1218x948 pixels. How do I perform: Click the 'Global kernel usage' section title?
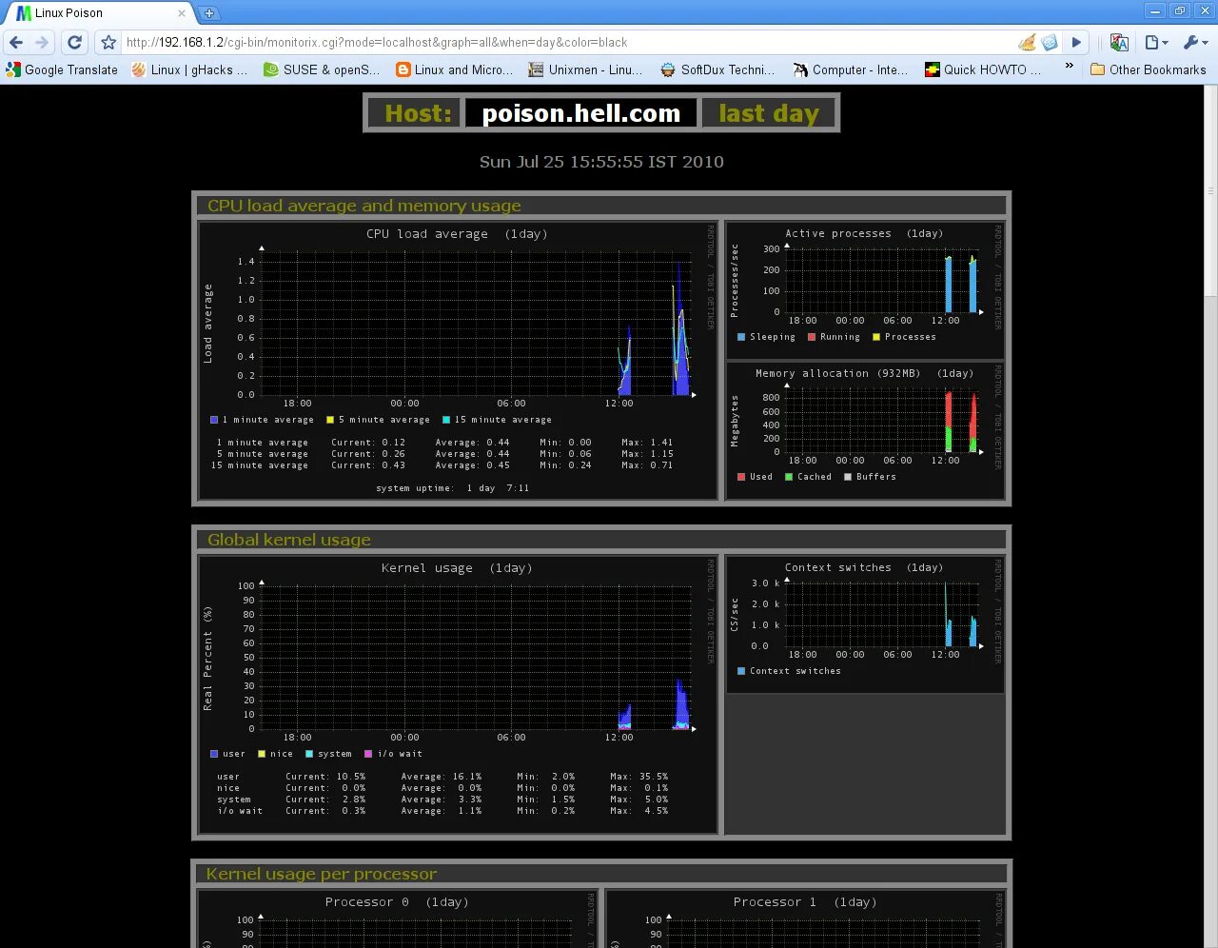tap(289, 540)
